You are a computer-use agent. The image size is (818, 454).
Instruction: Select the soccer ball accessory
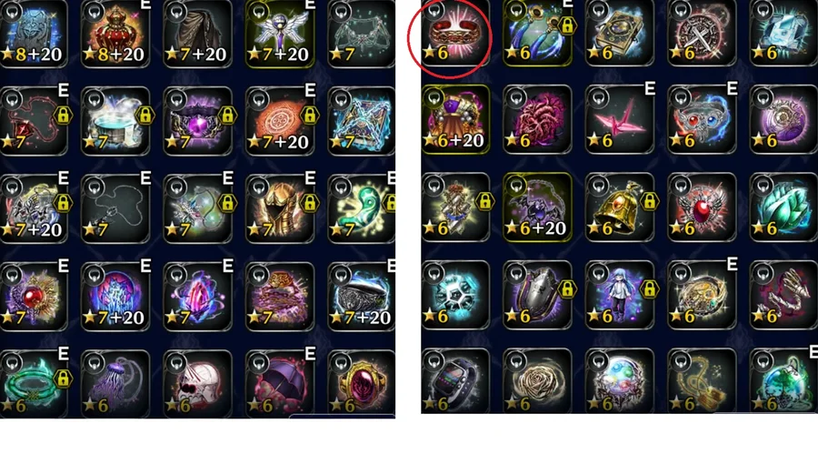tap(455, 295)
